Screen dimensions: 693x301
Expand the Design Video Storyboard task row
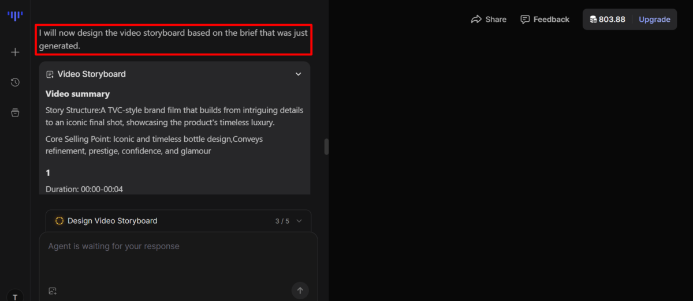pos(173,221)
